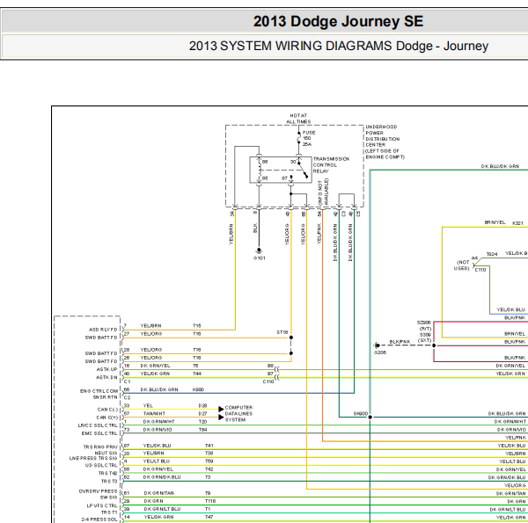Click 'YEL/LT BLU' wire label next to T59
528x523 pixels.
click(x=157, y=461)
